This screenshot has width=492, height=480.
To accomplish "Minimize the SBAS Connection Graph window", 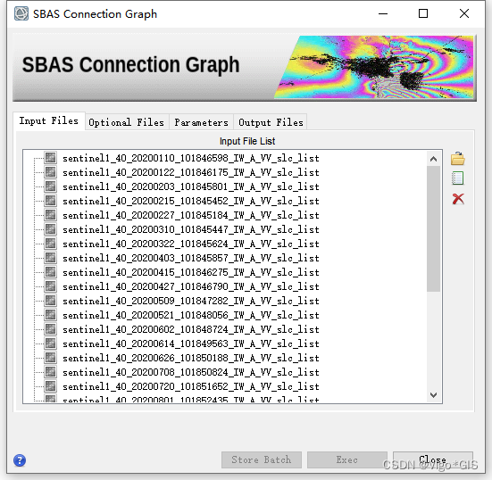I will click(x=383, y=13).
